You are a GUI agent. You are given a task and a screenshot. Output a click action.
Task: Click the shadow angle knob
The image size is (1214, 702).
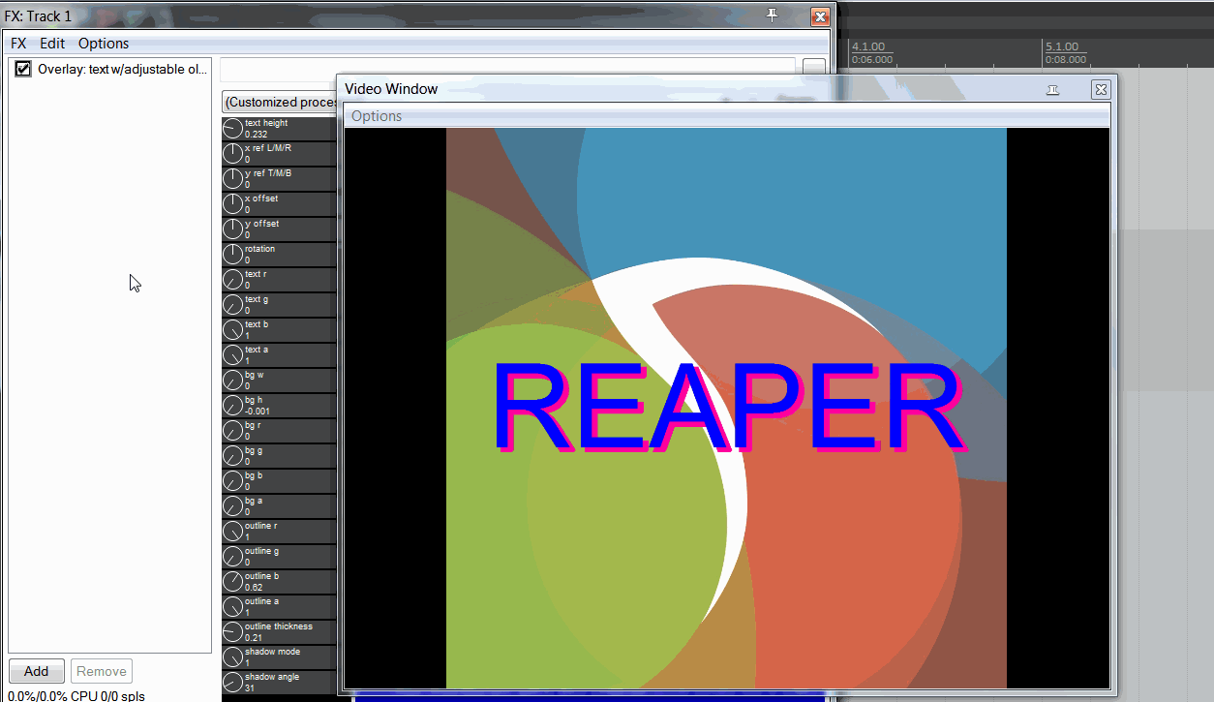point(232,682)
